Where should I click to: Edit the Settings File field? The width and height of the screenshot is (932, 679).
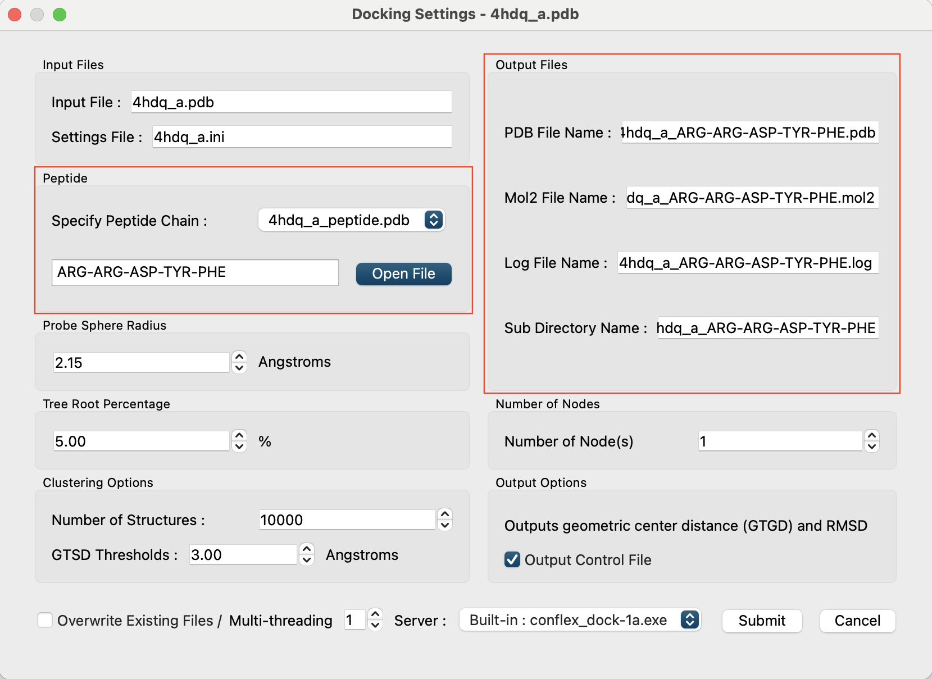coord(302,137)
